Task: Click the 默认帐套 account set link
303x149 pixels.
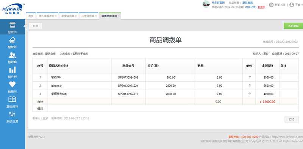Action: pyautogui.click(x=248, y=3)
